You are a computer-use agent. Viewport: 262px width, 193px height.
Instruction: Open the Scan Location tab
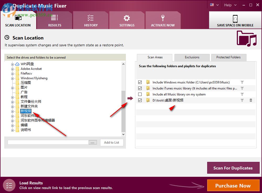click(x=18, y=20)
